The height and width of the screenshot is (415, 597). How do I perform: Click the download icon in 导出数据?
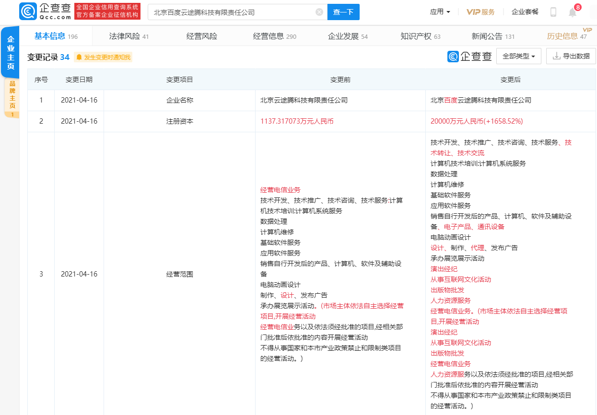point(557,56)
